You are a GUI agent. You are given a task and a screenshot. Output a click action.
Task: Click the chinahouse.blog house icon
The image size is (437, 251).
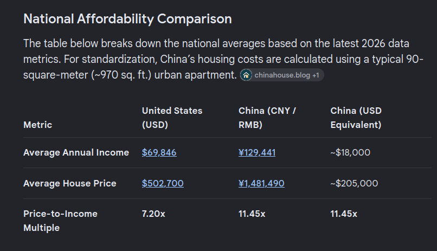246,75
